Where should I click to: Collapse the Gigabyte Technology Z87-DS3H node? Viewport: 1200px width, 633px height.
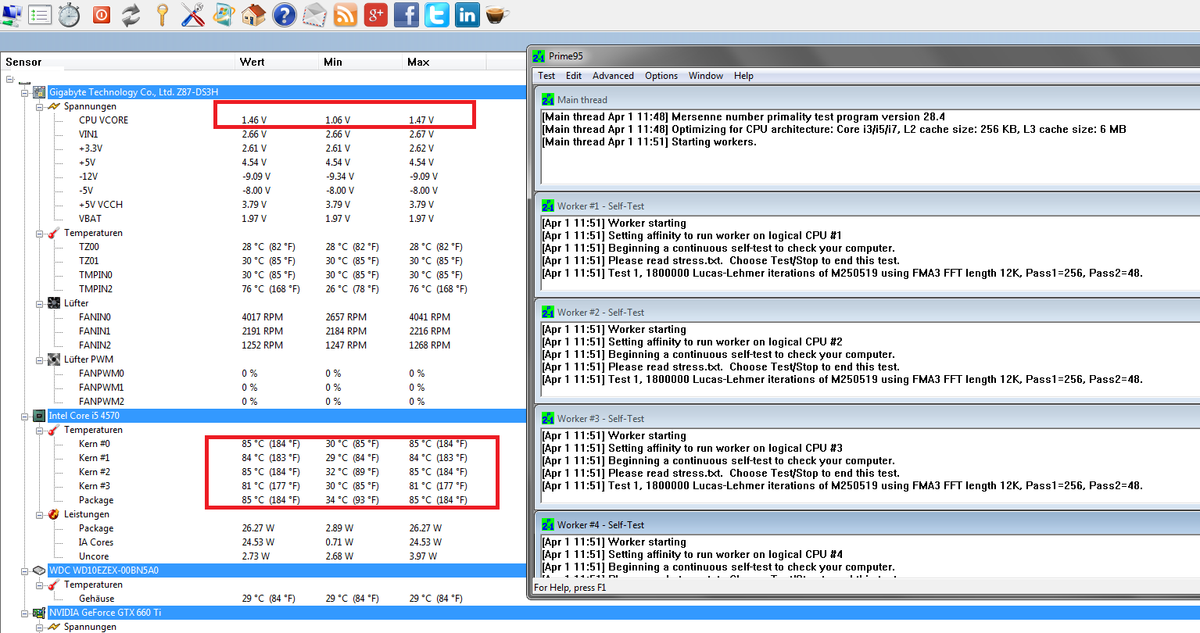(25, 92)
